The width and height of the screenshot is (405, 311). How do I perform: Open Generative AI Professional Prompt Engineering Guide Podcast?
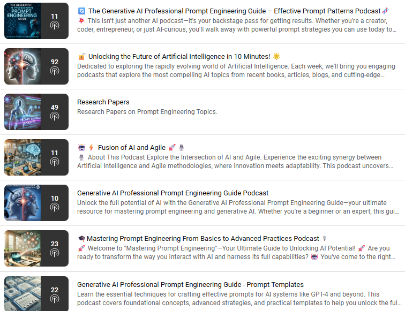(173, 193)
